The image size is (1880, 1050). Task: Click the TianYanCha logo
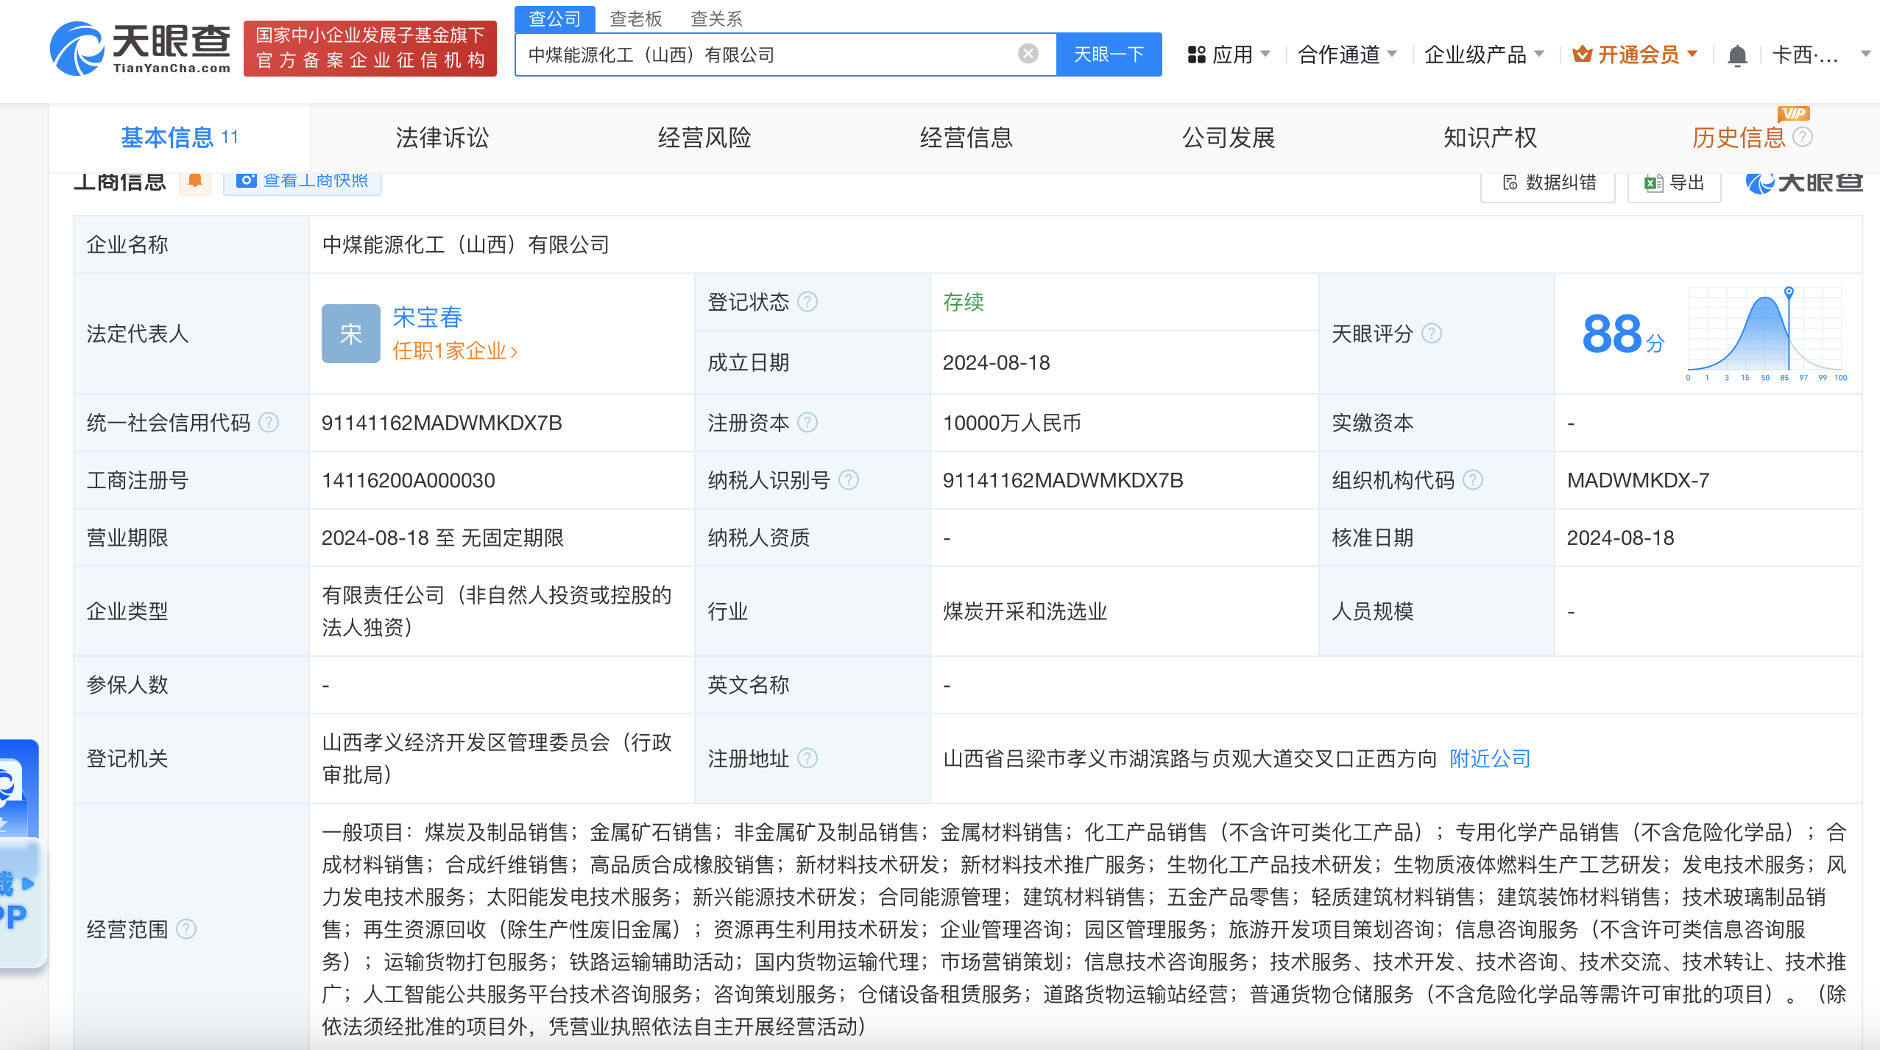pos(140,49)
